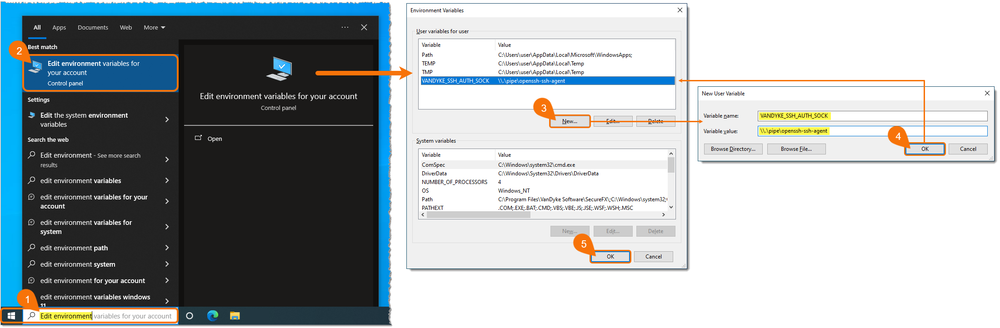Select suggestion edit environment path
The width and height of the screenshot is (1000, 328).
(x=74, y=248)
